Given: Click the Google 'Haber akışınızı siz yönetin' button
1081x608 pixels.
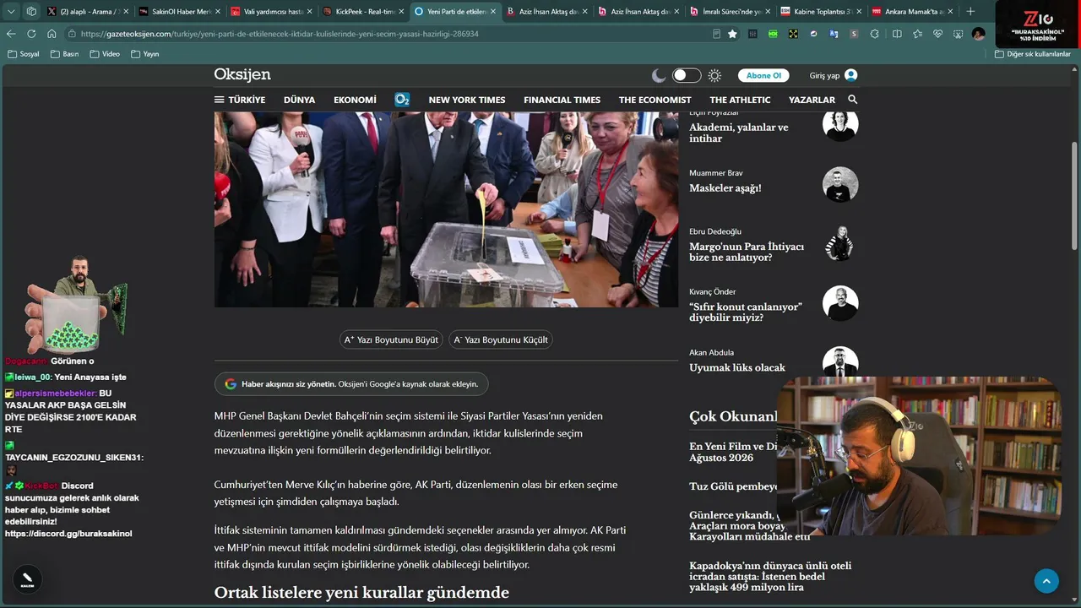Looking at the screenshot, I should pos(351,384).
